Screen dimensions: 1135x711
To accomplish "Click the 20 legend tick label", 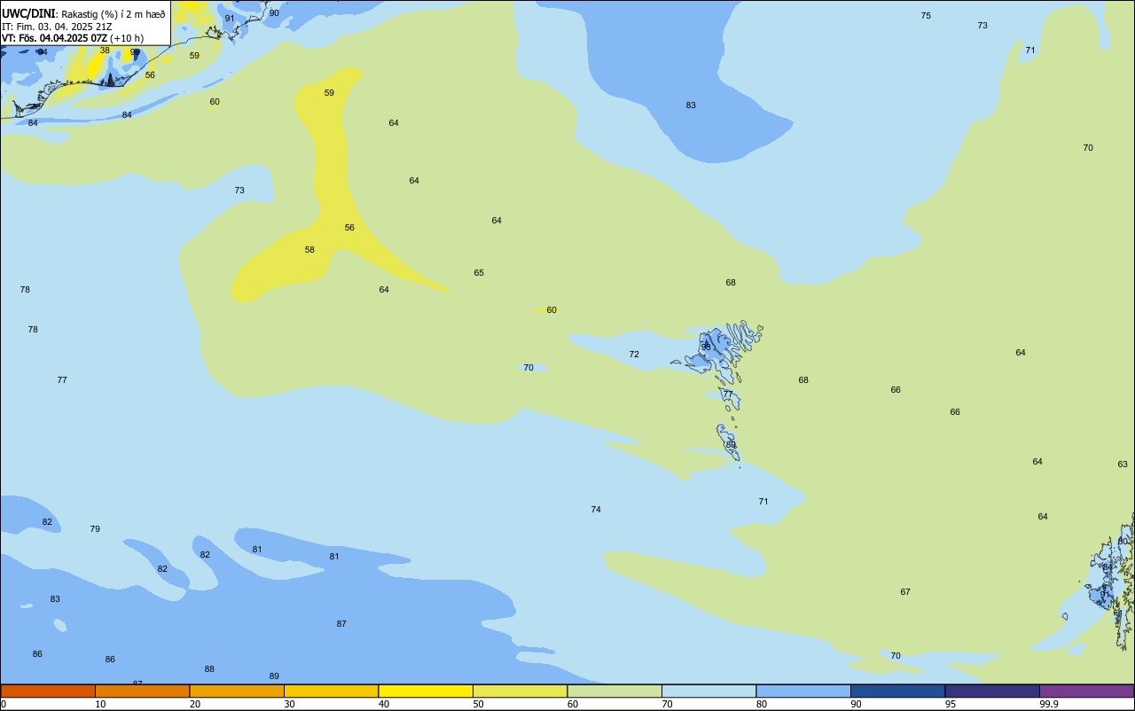I will [x=195, y=704].
